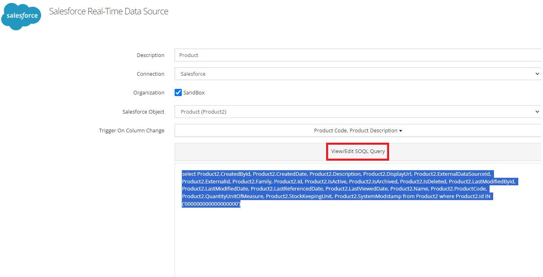The image size is (543, 277).
Task: Click inside the SOQL query text area
Action: coord(358,220)
